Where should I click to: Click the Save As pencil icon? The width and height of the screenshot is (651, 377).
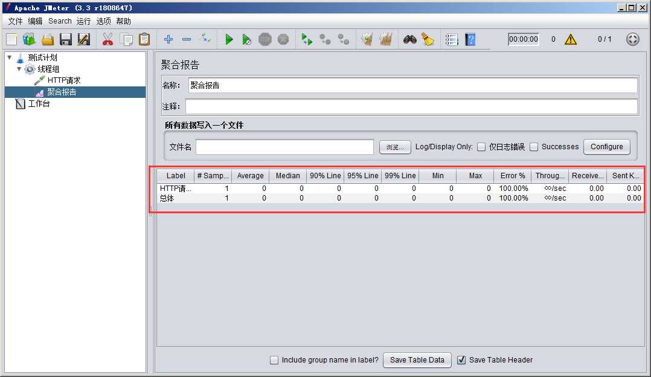point(83,39)
